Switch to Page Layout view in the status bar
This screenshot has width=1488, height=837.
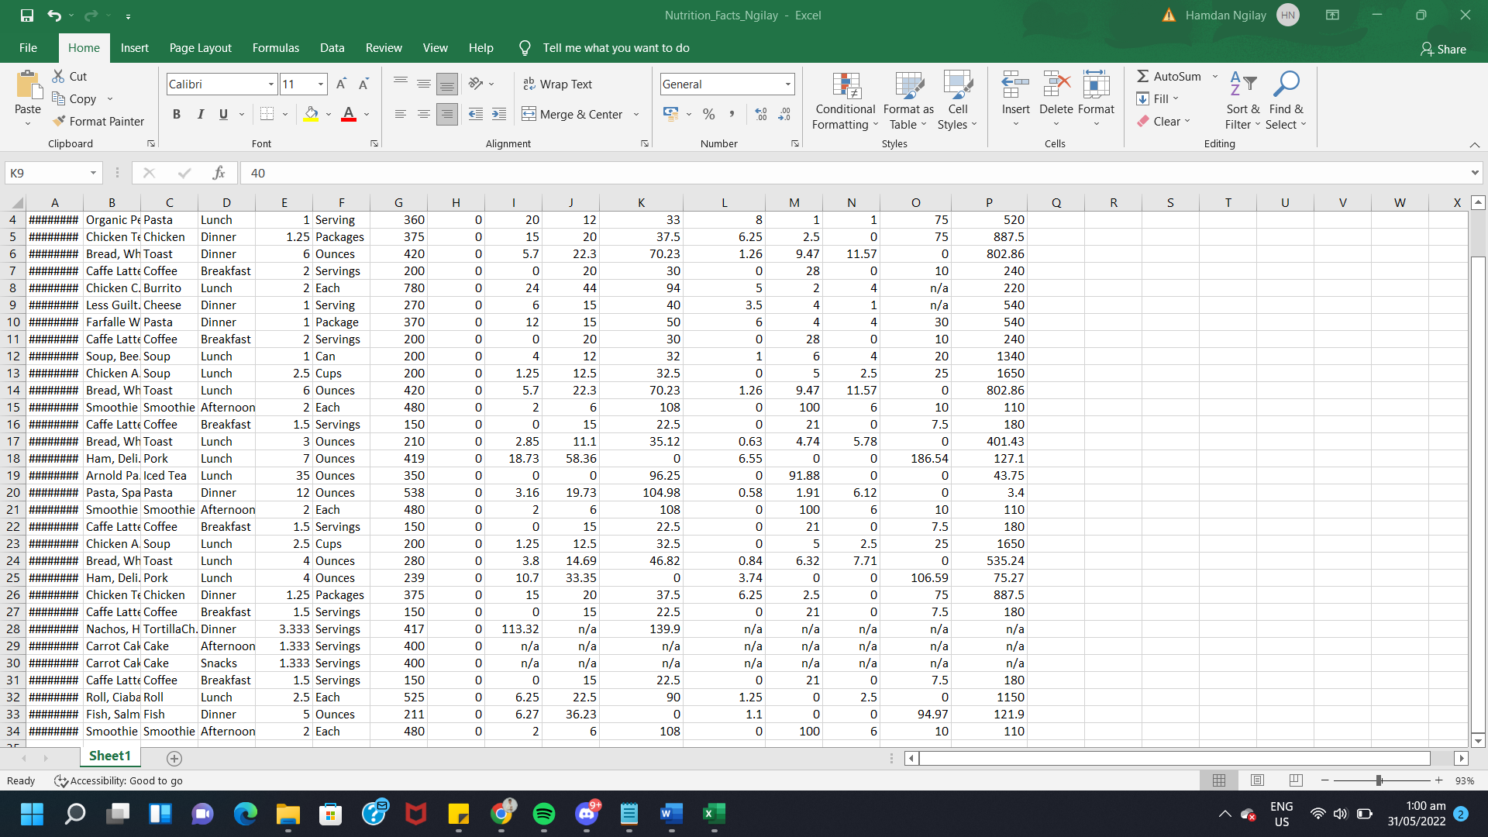[1257, 780]
